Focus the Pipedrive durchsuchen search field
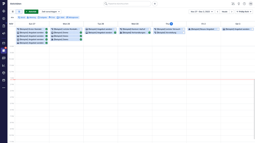The width and height of the screenshot is (255, 143). tap(127, 4)
